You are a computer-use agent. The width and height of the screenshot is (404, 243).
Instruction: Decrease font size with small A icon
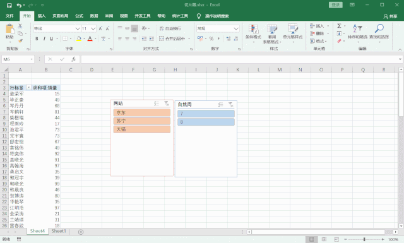(107, 28)
